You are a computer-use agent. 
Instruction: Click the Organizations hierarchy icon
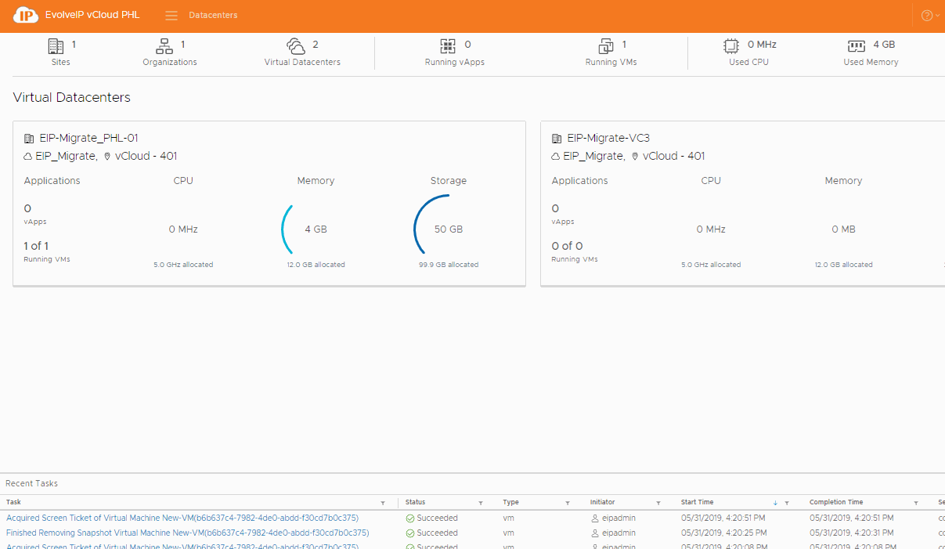tap(164, 45)
